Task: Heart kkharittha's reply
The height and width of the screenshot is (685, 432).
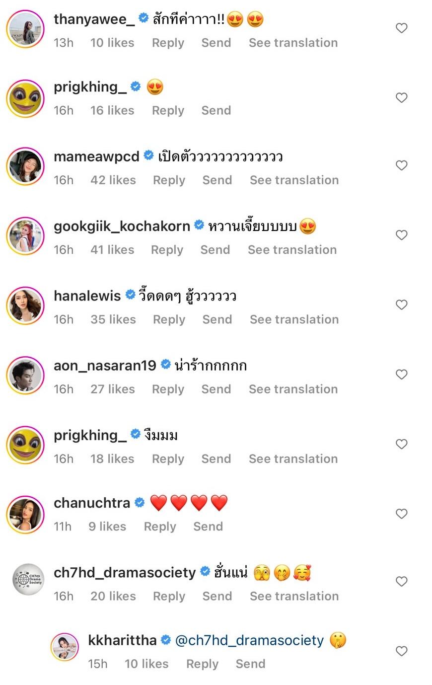Action: (401, 651)
